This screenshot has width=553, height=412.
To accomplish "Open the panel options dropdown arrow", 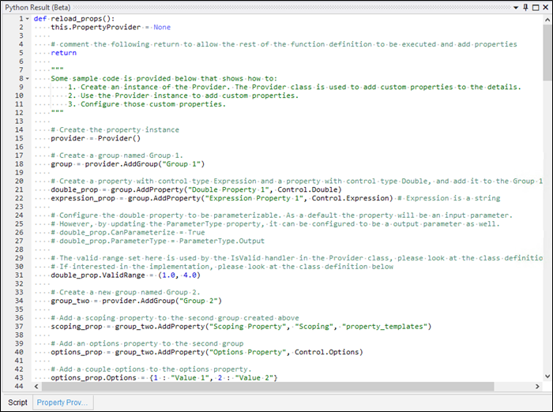I will [516, 7].
